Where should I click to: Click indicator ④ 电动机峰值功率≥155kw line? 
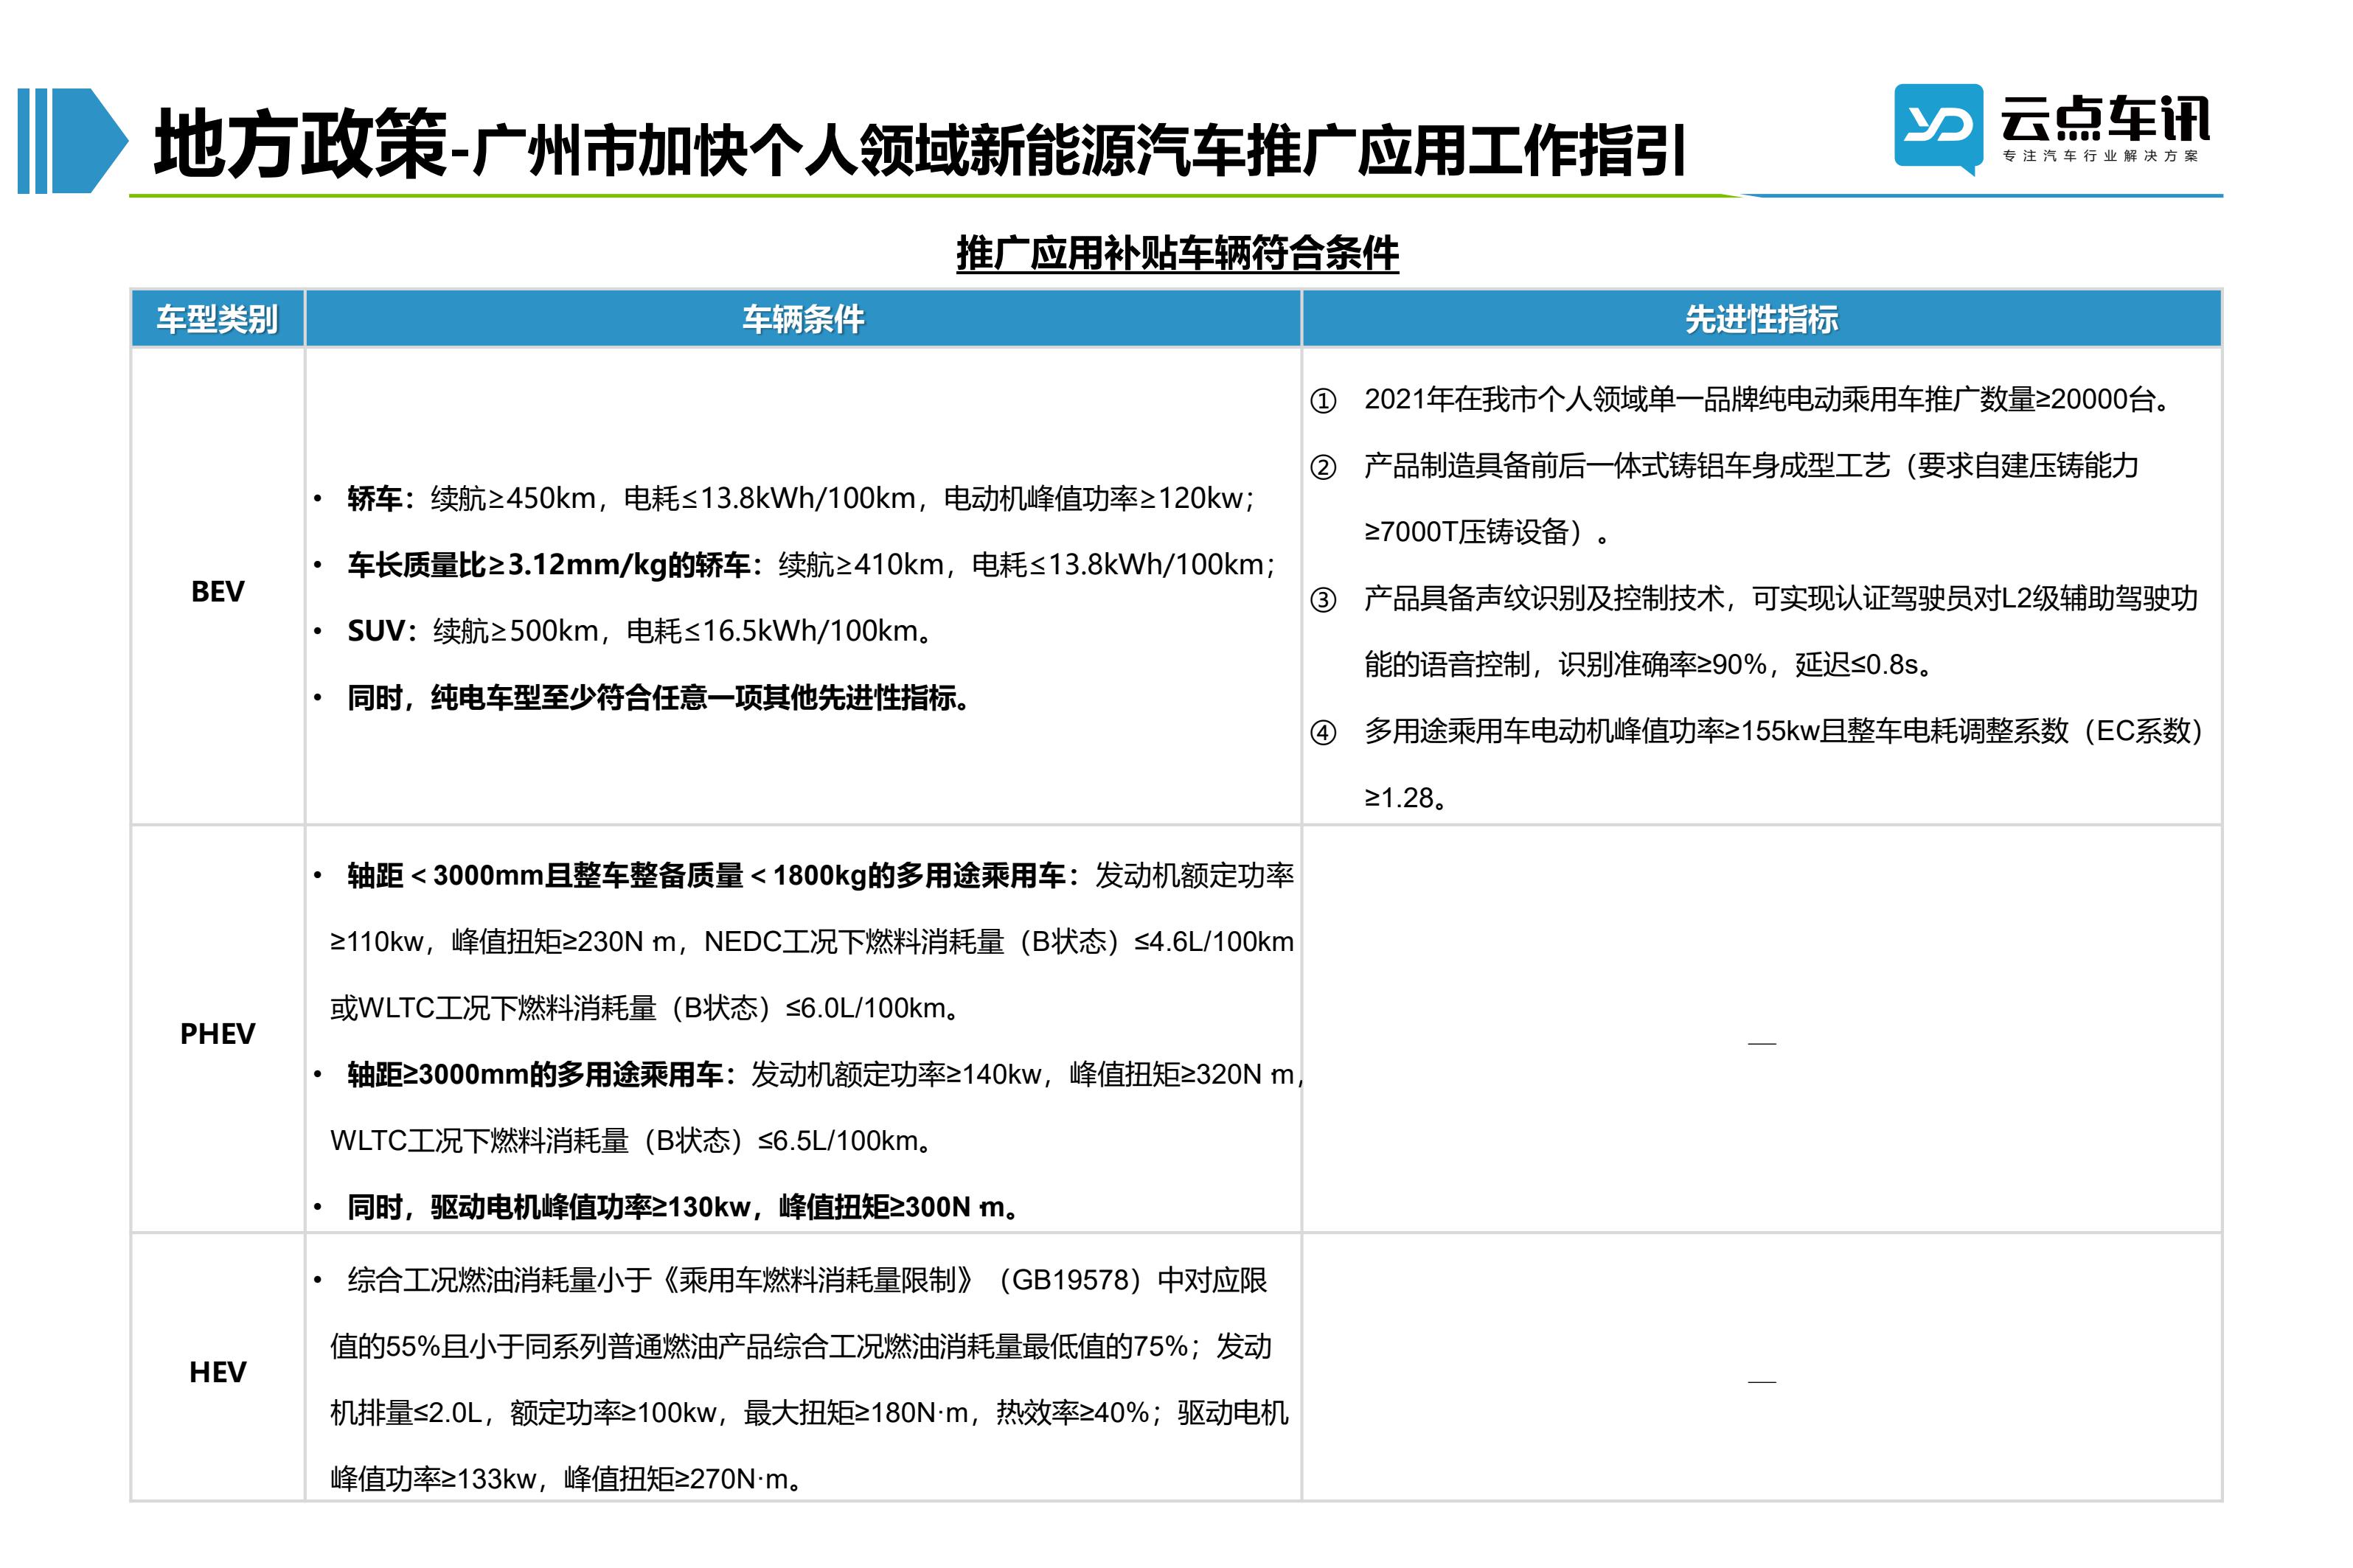pos(1757,731)
